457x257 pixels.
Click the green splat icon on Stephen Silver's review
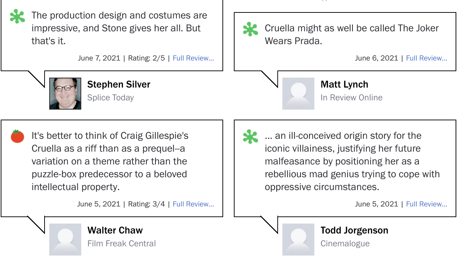pos(17,16)
